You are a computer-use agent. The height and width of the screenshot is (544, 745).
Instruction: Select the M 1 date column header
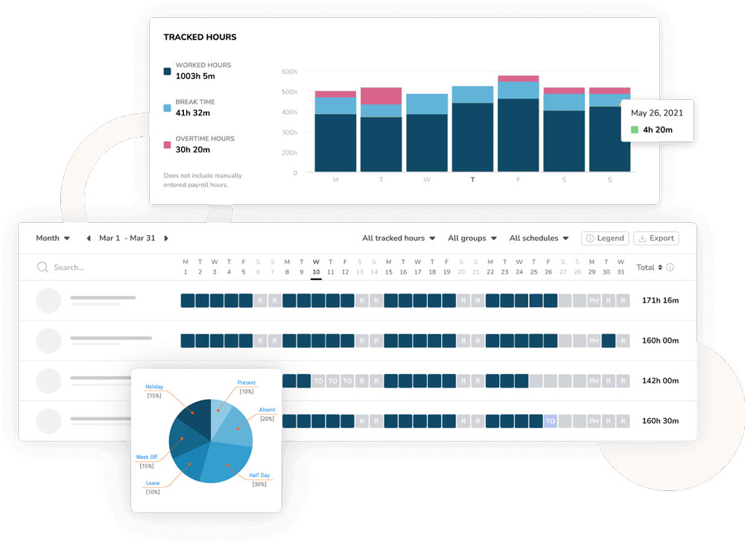tap(185, 267)
